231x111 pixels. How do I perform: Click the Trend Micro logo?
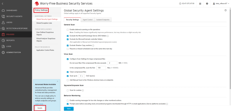[x=37, y=4]
